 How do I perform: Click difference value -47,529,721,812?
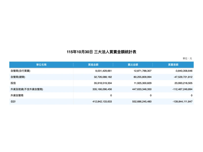(x=183, y=77)
